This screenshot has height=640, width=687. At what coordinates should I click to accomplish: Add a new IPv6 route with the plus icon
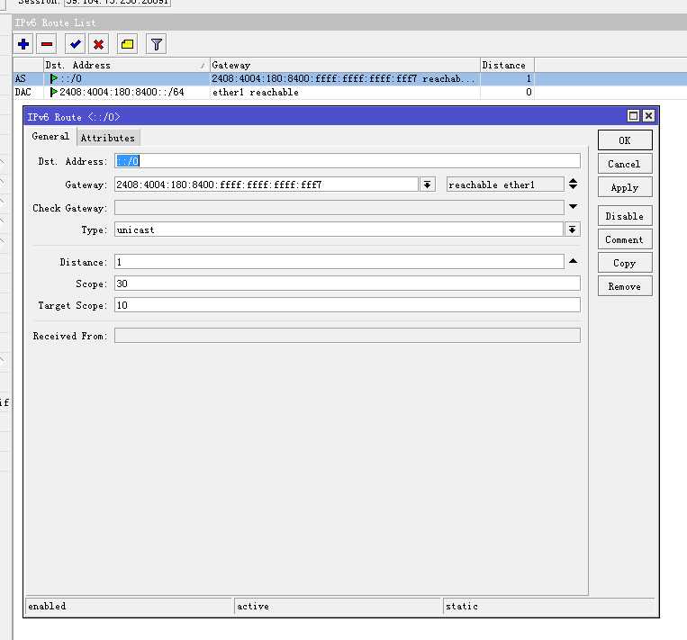point(23,44)
